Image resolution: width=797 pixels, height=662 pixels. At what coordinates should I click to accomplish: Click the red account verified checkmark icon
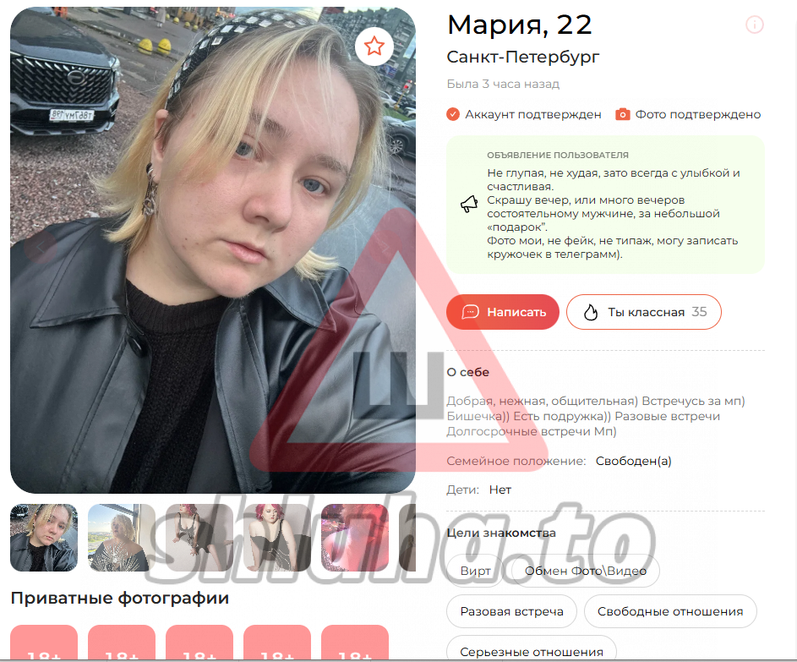[x=453, y=114]
